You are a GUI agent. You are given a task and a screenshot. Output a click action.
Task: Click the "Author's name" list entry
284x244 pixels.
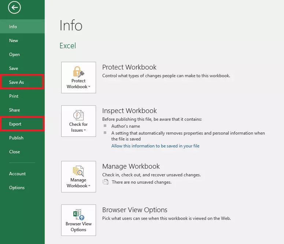tap(126, 126)
